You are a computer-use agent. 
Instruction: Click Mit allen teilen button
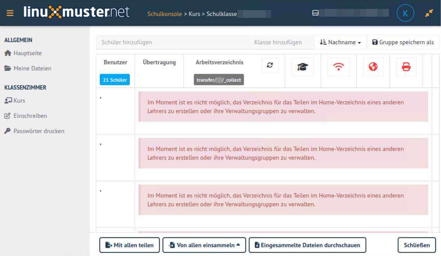coord(129,245)
